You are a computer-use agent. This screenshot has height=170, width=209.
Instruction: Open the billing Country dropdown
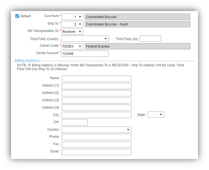pyautogui.click(x=96, y=130)
